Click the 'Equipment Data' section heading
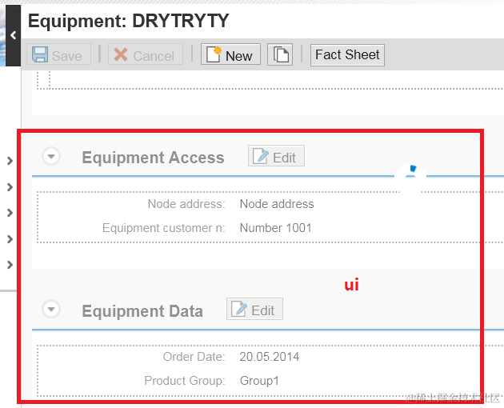Screen dimensions: 504x408 (x=142, y=311)
